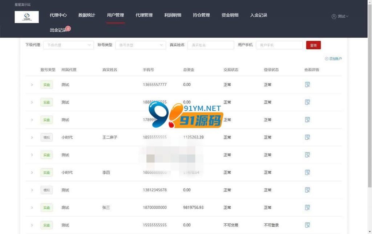
Task: Open the 测试 user account menu
Action: 340,16
